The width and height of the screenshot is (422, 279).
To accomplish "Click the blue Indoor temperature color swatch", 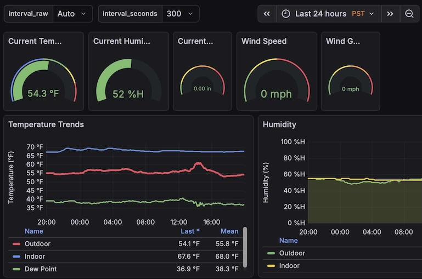I will pyautogui.click(x=16, y=257).
